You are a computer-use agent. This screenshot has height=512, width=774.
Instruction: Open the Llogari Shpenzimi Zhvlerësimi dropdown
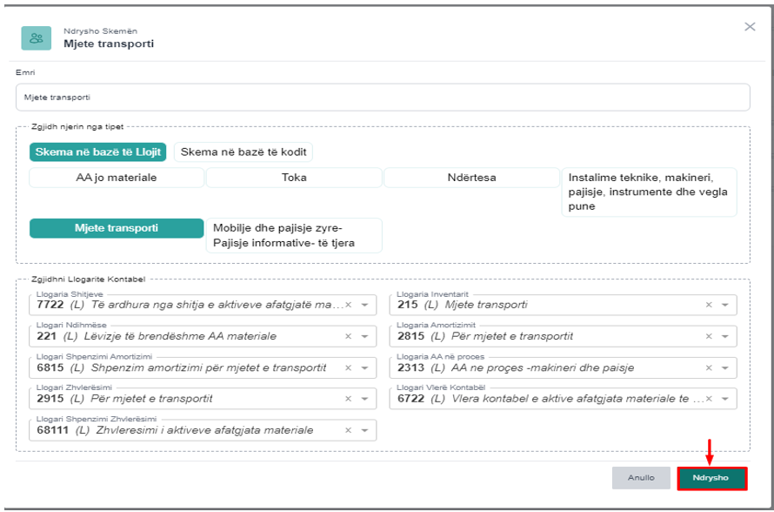pos(364,431)
